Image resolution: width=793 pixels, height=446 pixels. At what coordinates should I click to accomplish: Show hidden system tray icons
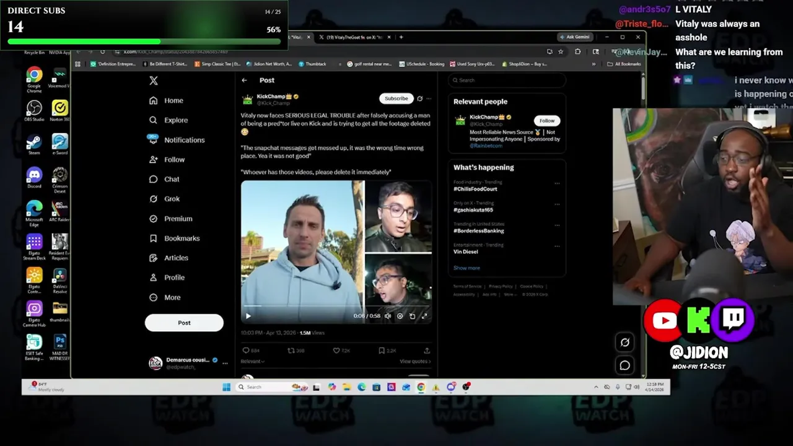coord(596,387)
